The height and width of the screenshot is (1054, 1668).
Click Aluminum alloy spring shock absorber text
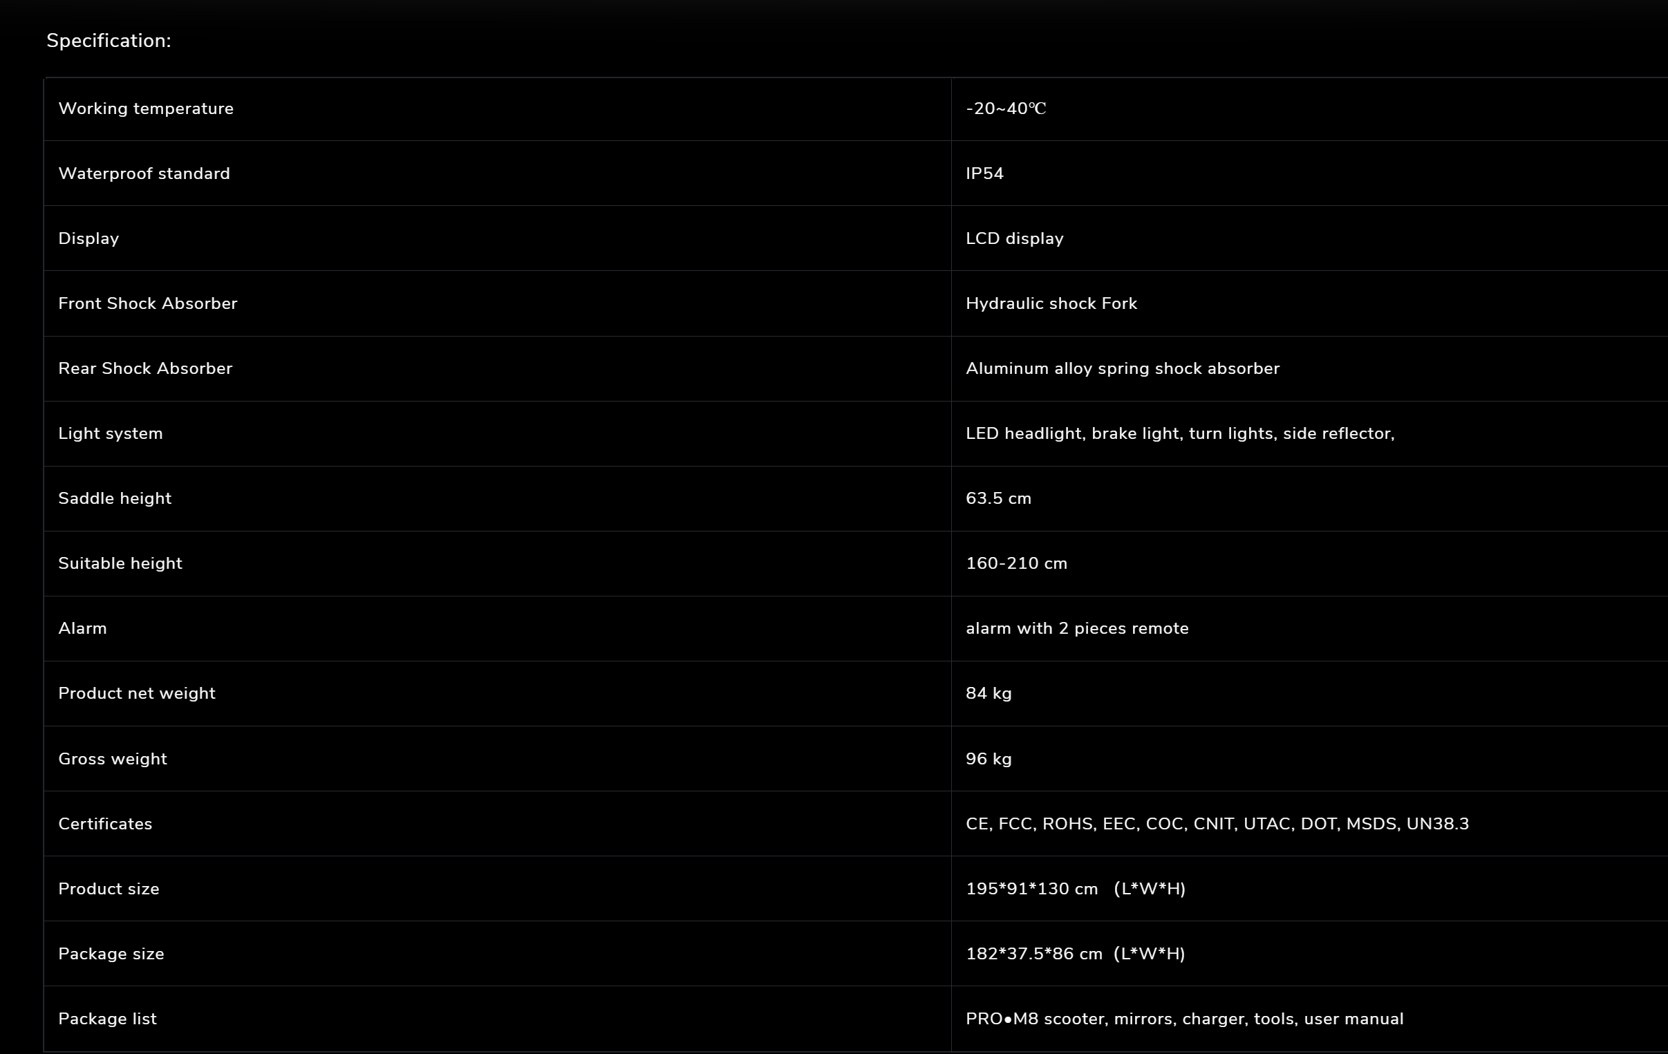pyautogui.click(x=1122, y=368)
